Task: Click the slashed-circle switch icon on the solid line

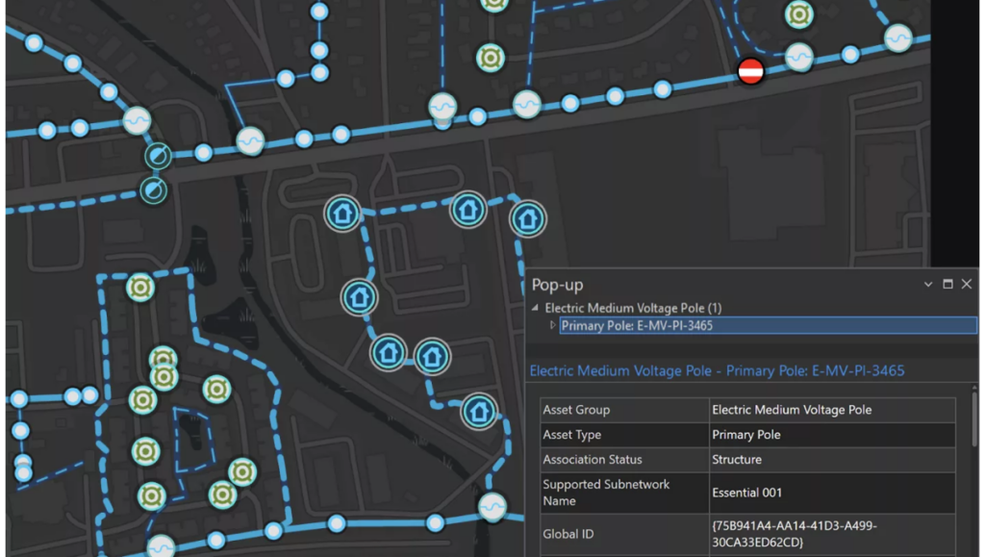Action: 158,156
